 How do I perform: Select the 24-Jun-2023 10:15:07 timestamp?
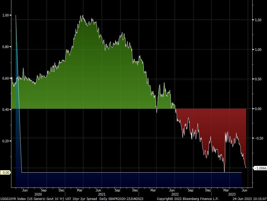coord(249,199)
